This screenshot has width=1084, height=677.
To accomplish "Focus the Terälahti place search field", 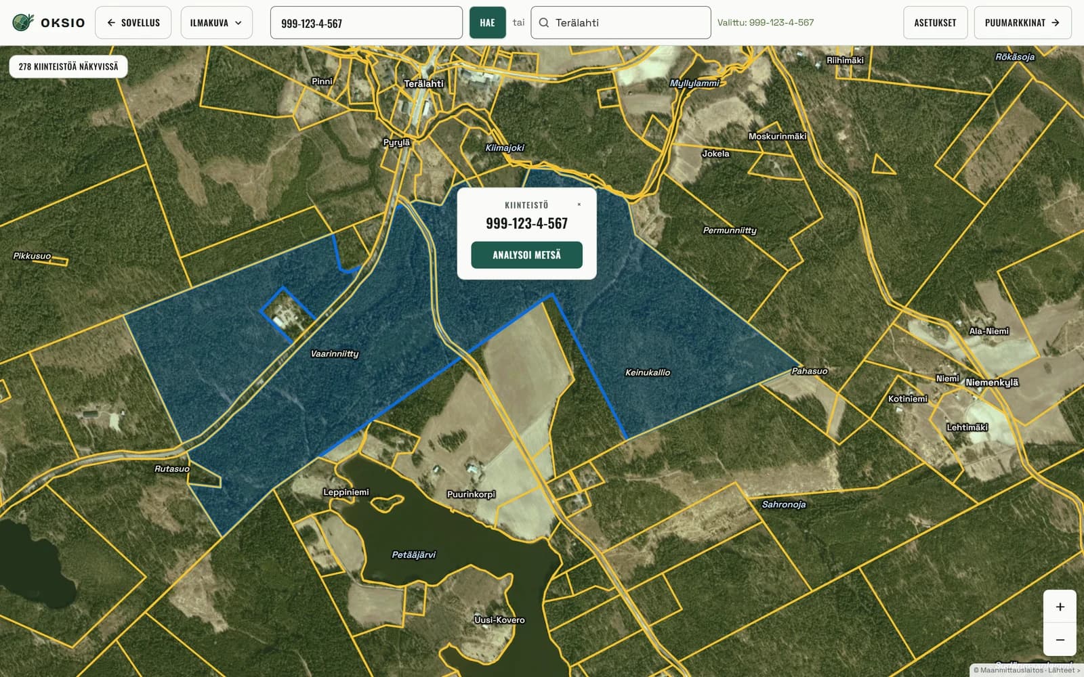I will coord(621,22).
